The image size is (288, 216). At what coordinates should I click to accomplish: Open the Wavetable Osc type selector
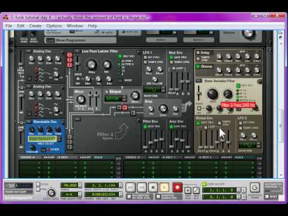coord(29,122)
